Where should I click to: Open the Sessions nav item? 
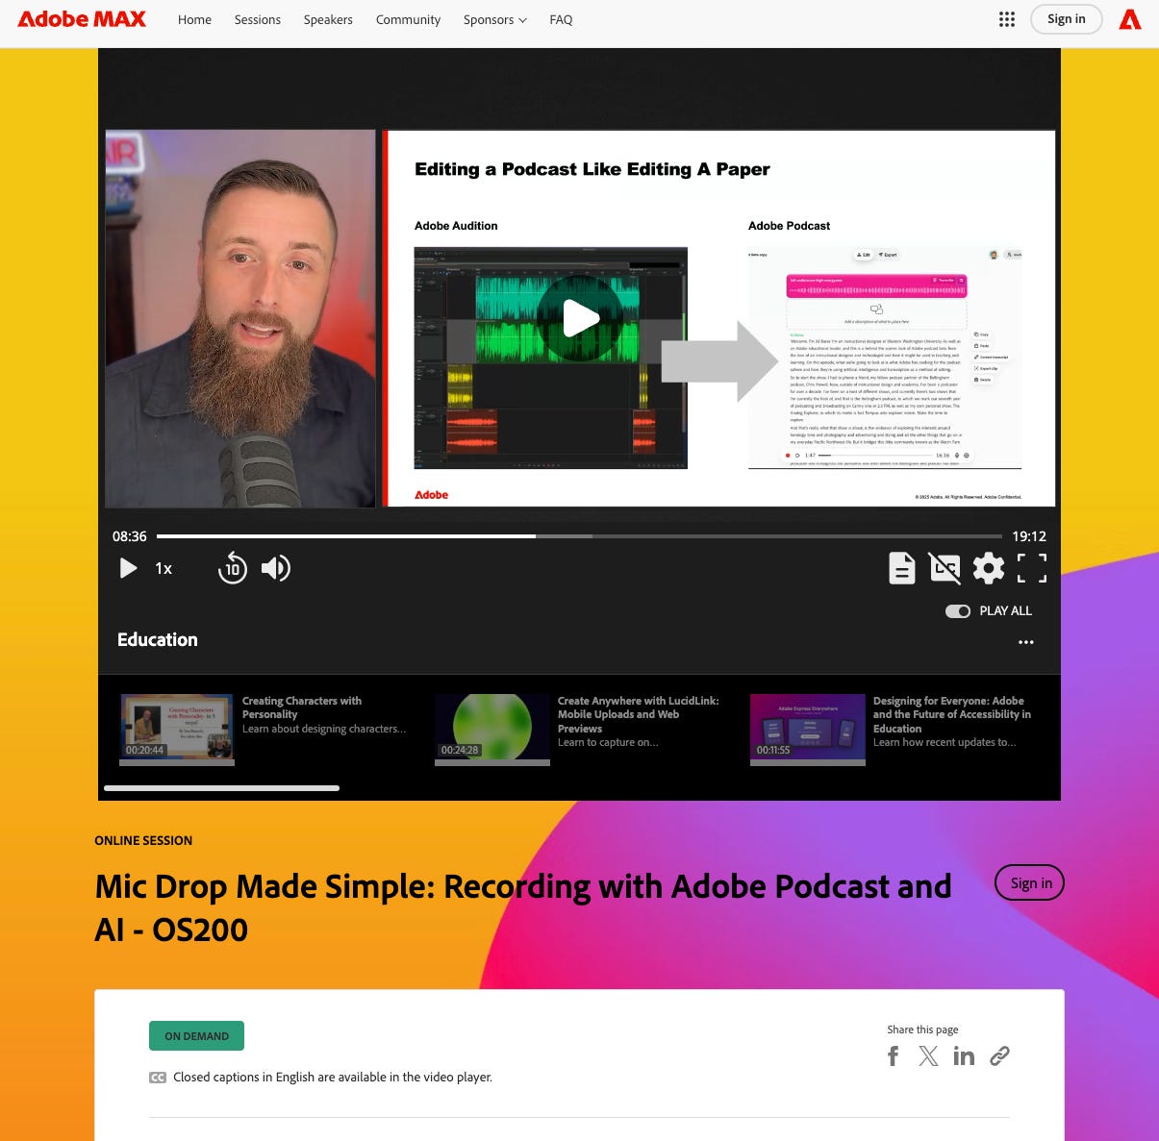tap(258, 19)
